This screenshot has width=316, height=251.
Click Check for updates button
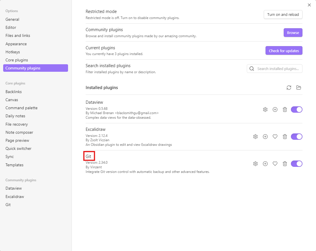coord(284,51)
